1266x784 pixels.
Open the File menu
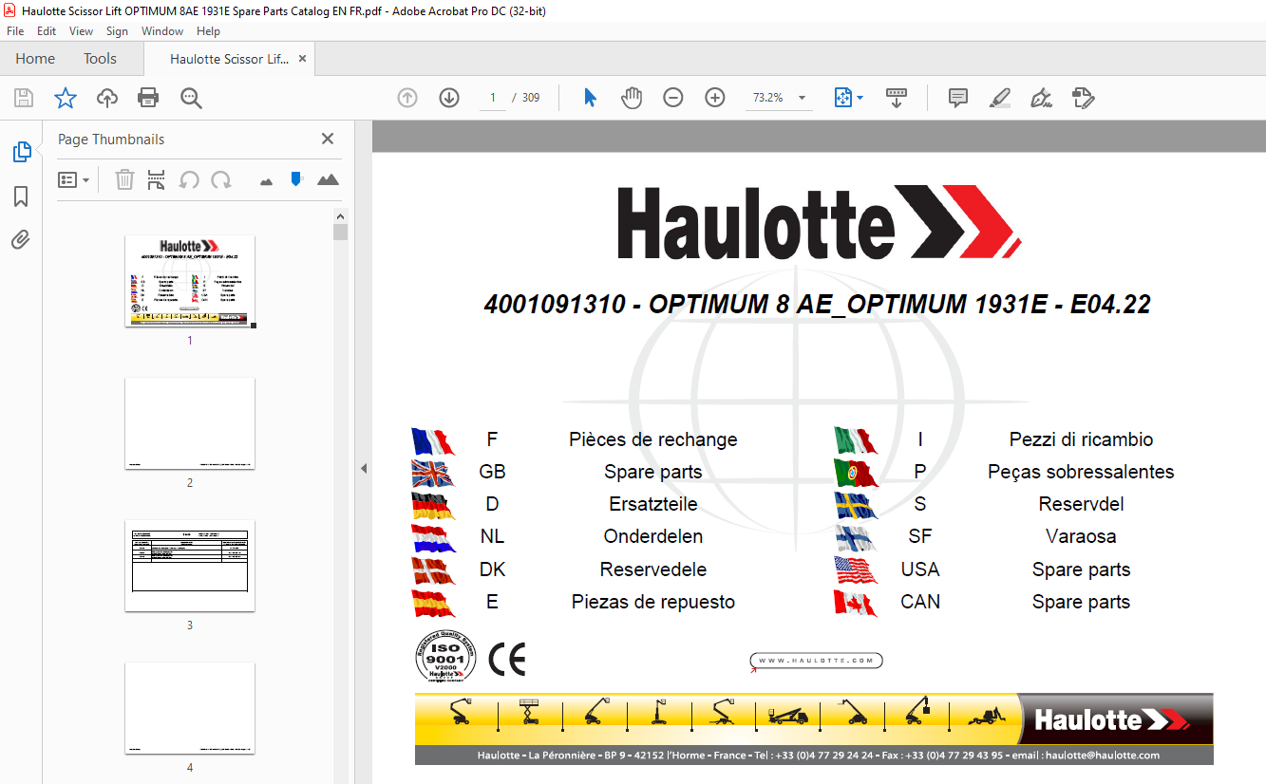point(15,31)
